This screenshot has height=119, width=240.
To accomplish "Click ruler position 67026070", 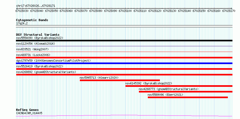I will click(81, 11).
